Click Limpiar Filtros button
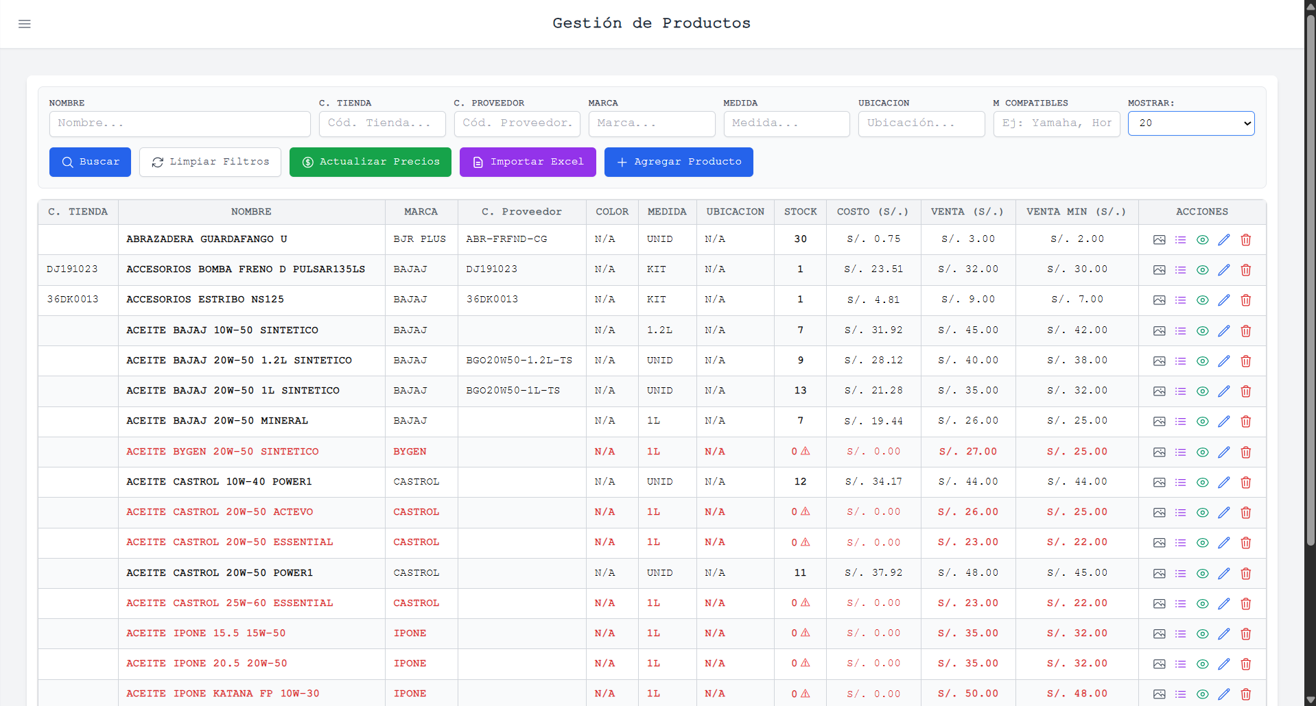1316x706 pixels. tap(210, 162)
